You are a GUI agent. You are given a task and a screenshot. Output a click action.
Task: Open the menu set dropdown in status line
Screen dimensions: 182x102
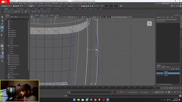point(6,6)
